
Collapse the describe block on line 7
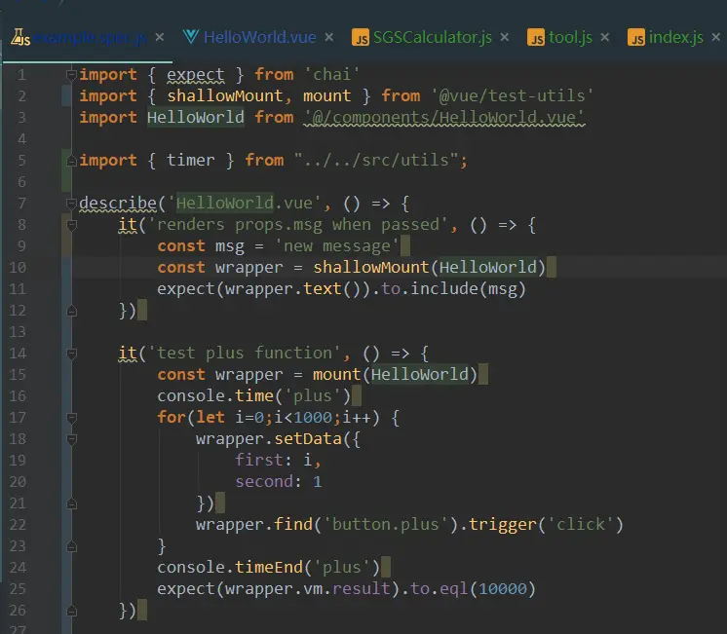(x=71, y=204)
